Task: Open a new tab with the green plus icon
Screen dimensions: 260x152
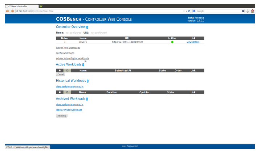Action: tap(41, 6)
